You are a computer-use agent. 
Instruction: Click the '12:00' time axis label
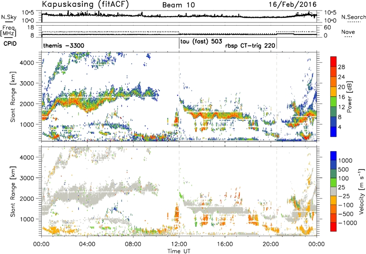point(179,244)
